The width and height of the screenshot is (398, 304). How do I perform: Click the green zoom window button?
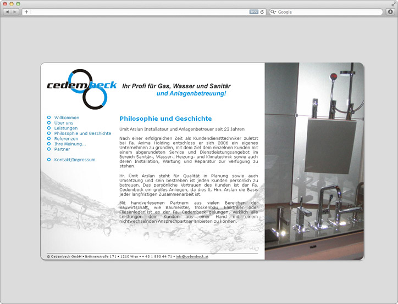click(18, 4)
